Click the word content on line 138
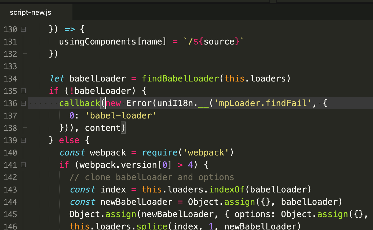Viewport: 373px width, 230px height. [x=103, y=128]
